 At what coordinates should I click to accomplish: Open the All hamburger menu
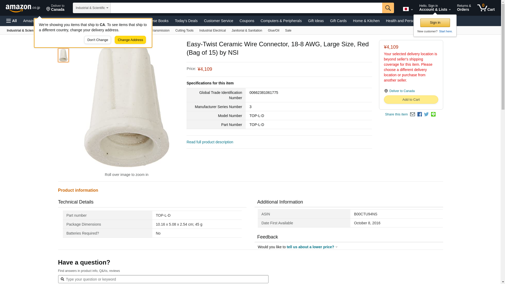click(12, 21)
